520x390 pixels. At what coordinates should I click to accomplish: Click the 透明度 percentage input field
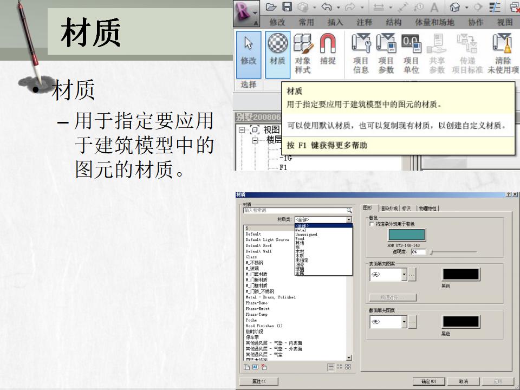(418, 252)
